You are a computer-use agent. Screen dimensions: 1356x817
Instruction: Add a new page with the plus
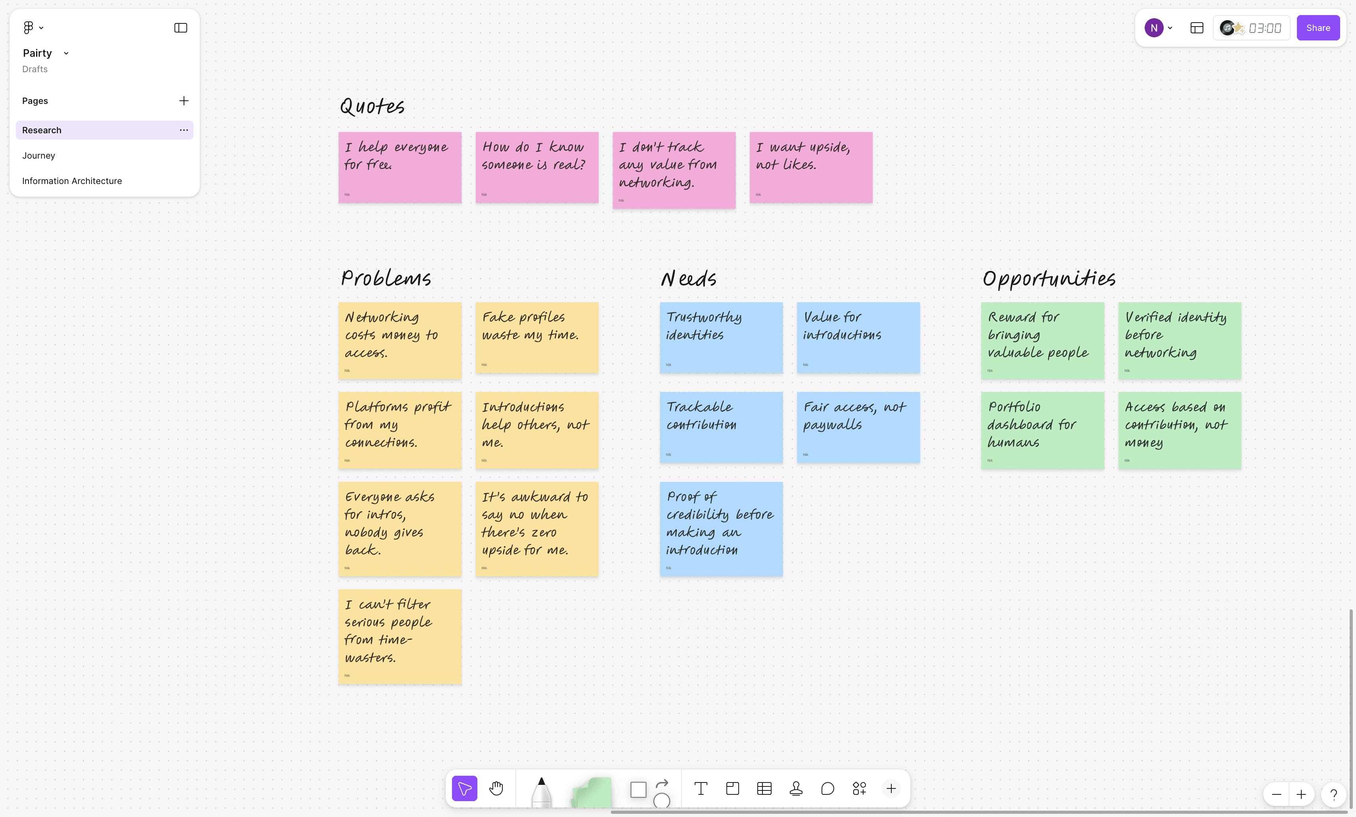pos(184,101)
